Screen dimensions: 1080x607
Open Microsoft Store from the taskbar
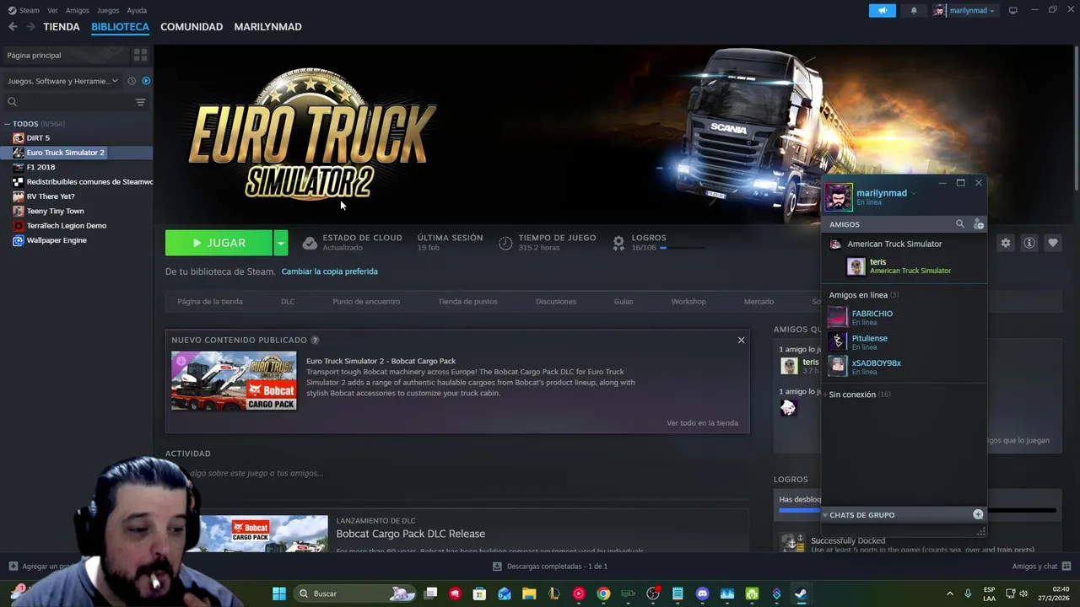click(479, 594)
